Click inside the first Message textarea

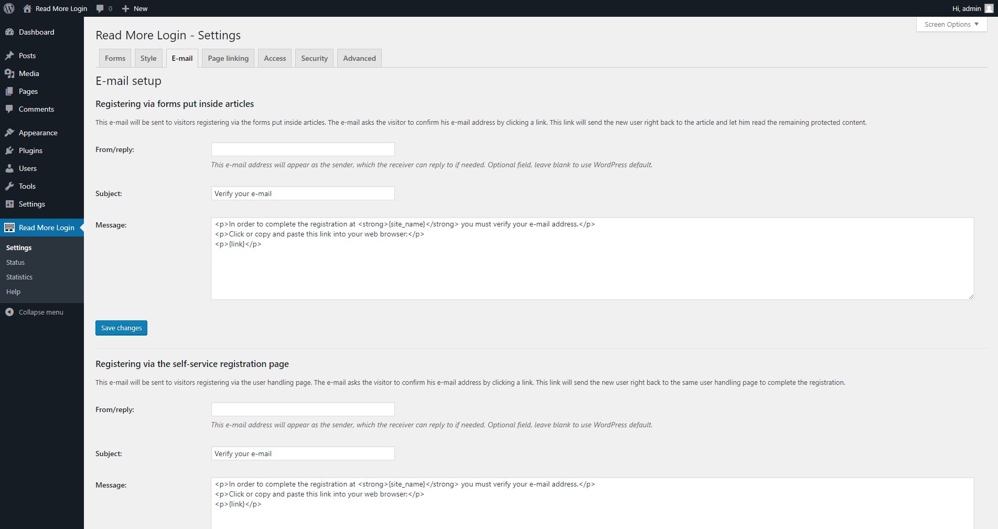click(472, 258)
